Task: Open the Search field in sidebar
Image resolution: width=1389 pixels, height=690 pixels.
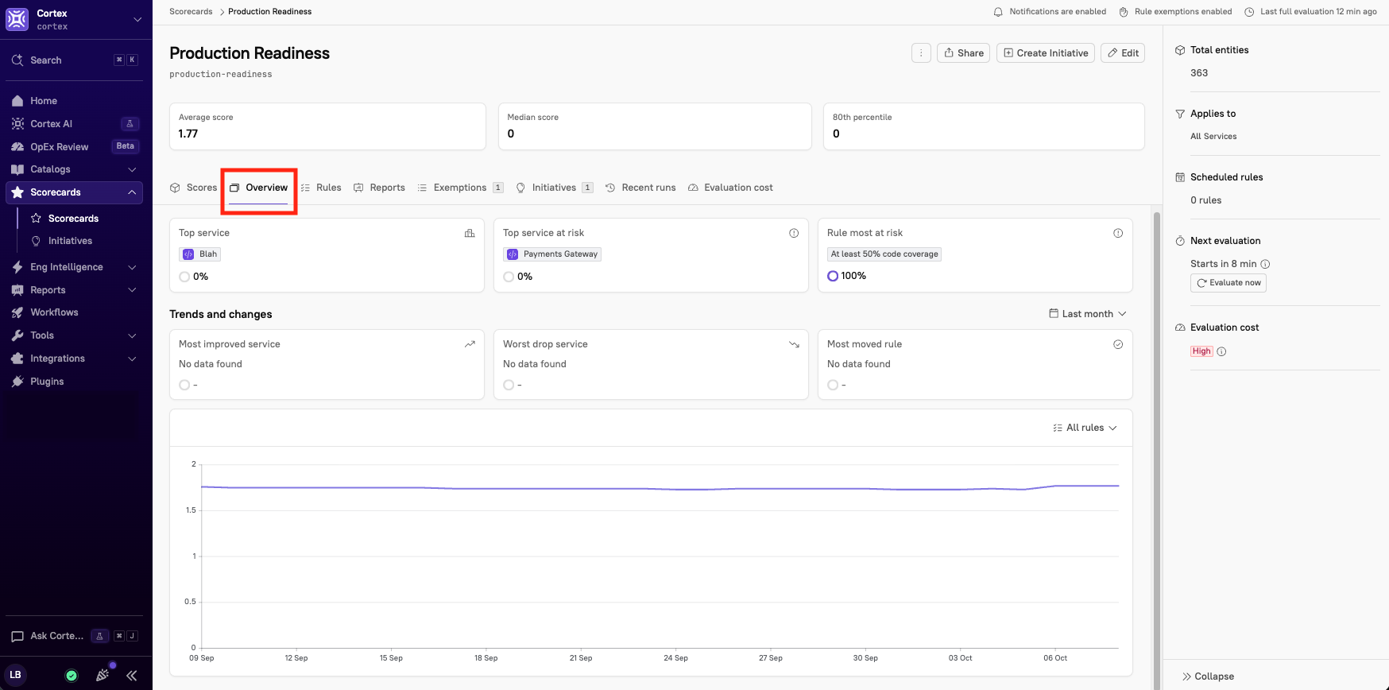Action: [x=74, y=60]
